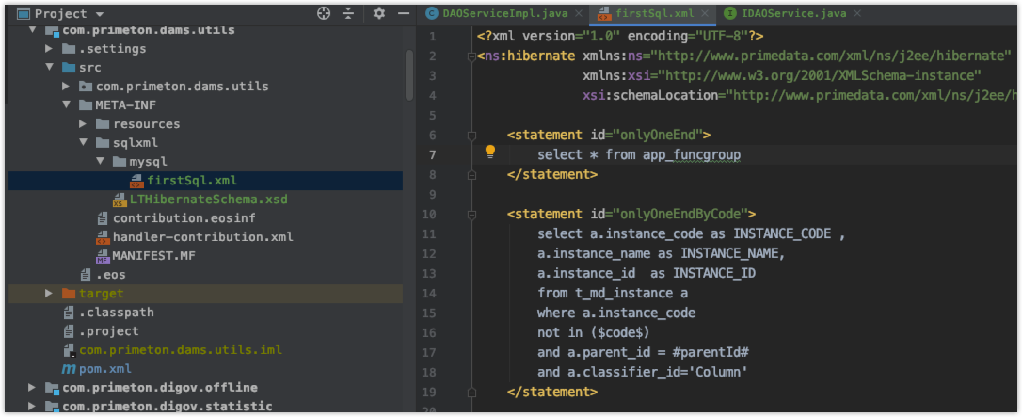Hide the Project panel with minus icon

tap(403, 14)
